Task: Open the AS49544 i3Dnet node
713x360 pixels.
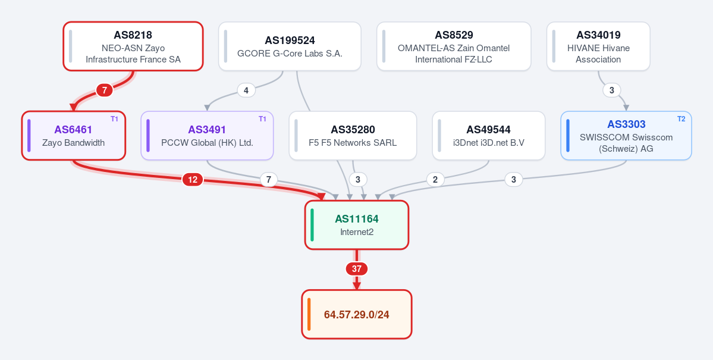Action: click(489, 136)
